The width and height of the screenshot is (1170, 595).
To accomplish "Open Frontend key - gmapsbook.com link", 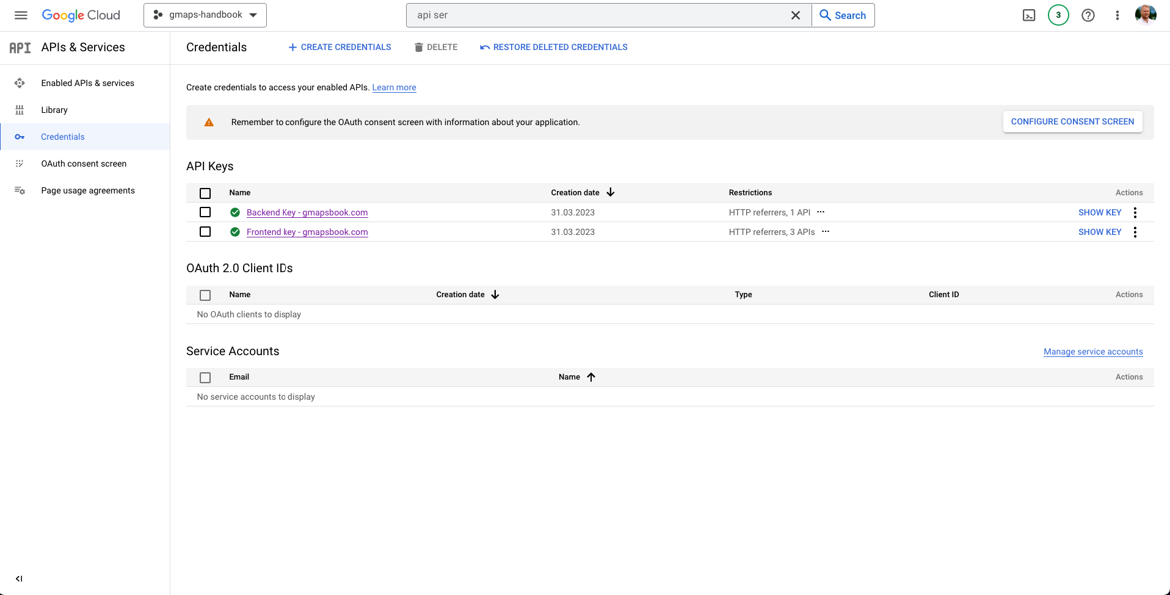I will click(307, 232).
